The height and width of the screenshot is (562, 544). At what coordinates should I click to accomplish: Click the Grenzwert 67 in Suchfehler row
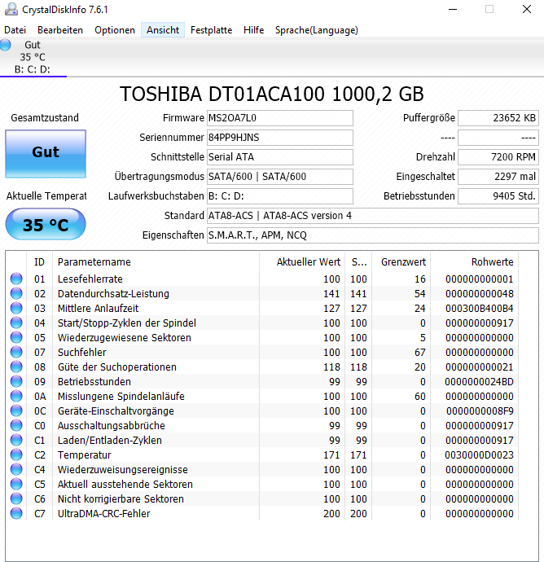point(420,353)
